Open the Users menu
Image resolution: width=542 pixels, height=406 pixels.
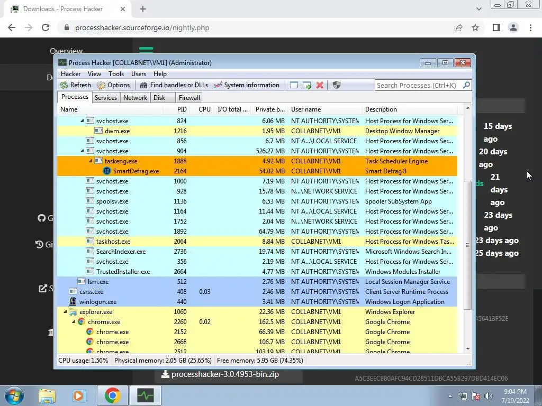(139, 74)
